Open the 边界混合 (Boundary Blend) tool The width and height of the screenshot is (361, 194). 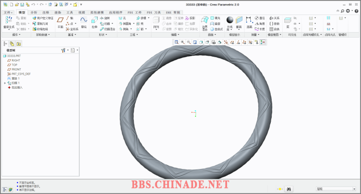pos(205,23)
